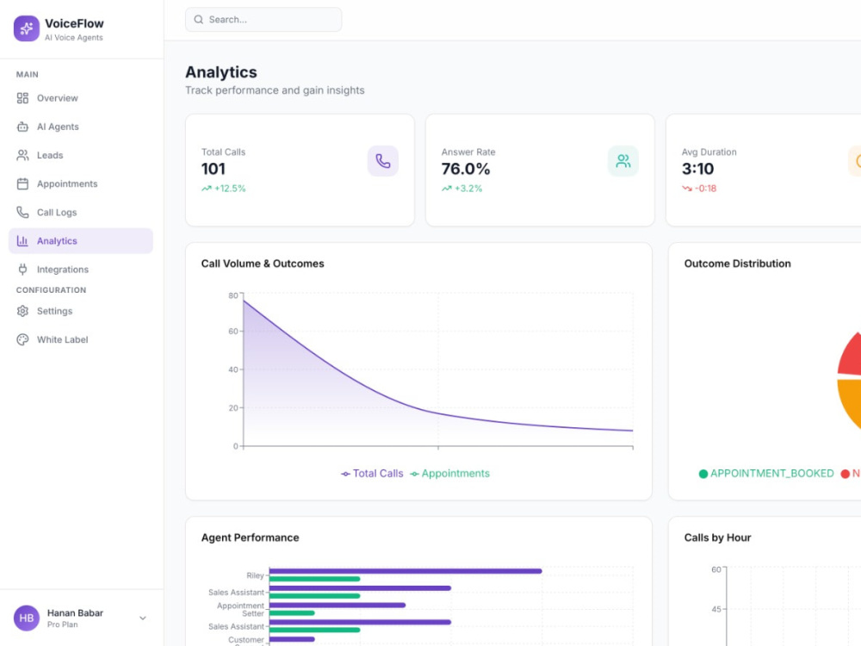
Task: Click the Call Logs phone icon
Action: [x=22, y=213]
